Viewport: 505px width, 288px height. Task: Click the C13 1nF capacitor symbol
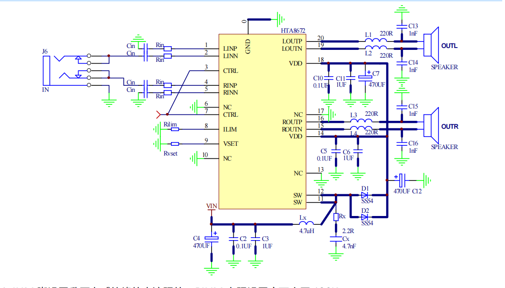[x=402, y=26]
